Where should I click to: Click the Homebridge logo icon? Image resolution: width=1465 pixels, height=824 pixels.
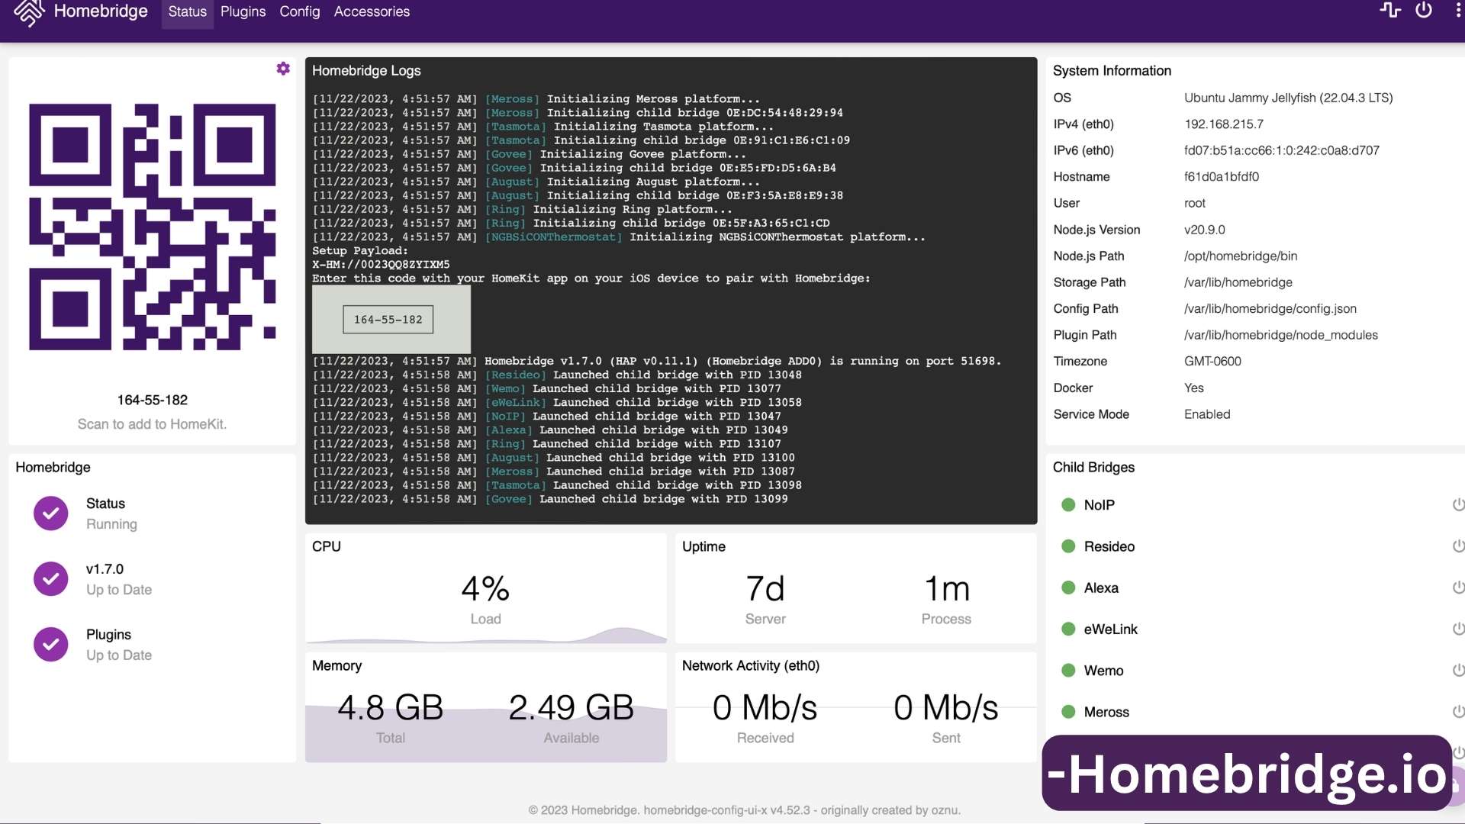tap(27, 13)
